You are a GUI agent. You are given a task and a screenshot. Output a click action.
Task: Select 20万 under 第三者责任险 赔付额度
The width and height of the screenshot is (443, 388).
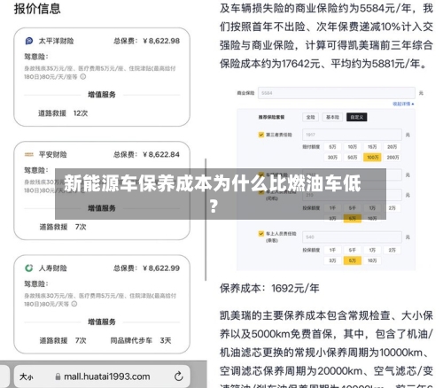coord(392,147)
